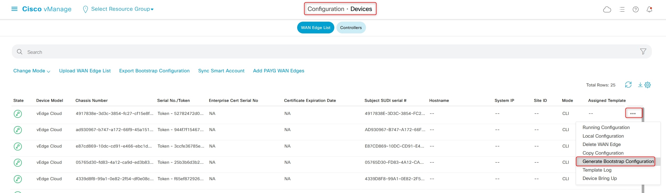
Task: Expand the Change Mode dropdown
Action: 32,71
